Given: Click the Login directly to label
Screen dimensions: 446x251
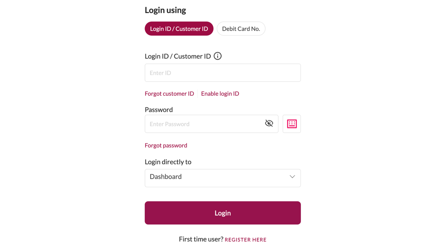Looking at the screenshot, I should point(168,162).
